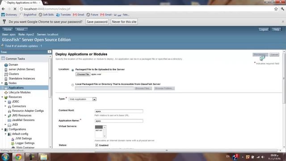Click the Processing button at top right
The image size is (286, 161).
260,55
